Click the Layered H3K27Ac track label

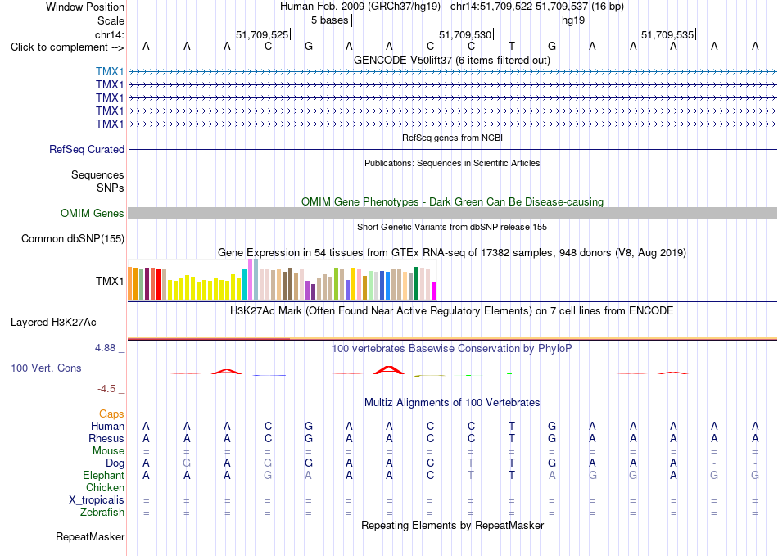53,323
